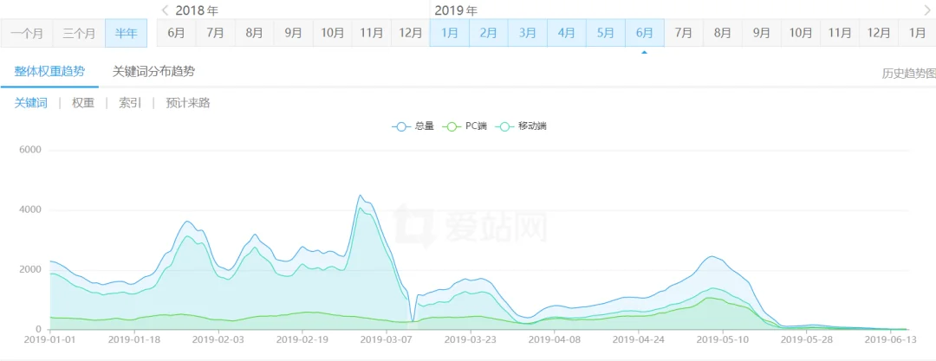Select 2019 5月 in the timeline
The image size is (936, 361).
(605, 33)
